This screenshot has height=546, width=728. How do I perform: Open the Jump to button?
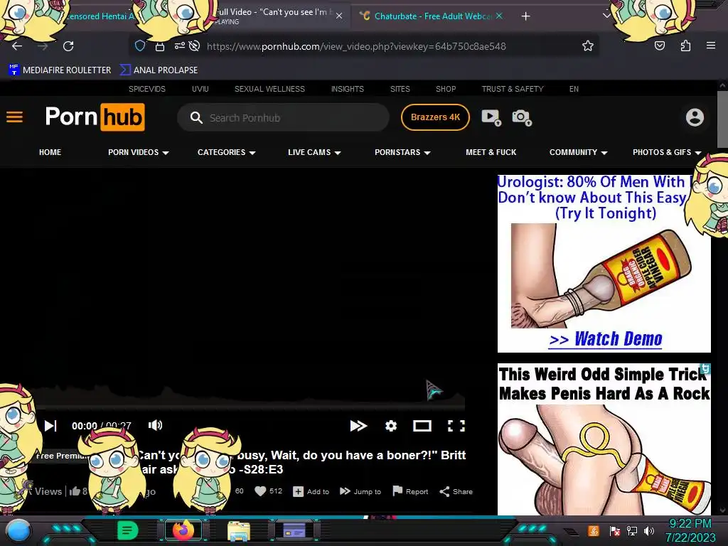tap(360, 491)
